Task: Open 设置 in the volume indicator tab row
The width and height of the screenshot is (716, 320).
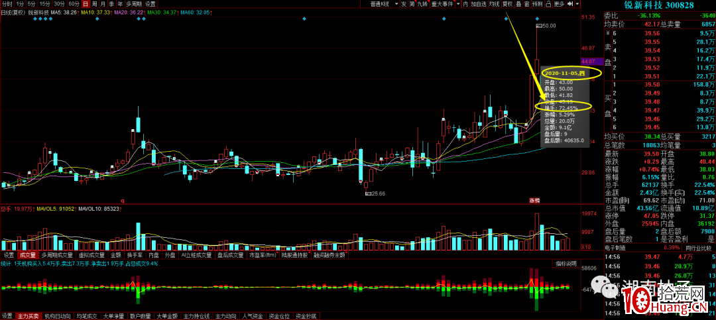Action: pyautogui.click(x=9, y=254)
